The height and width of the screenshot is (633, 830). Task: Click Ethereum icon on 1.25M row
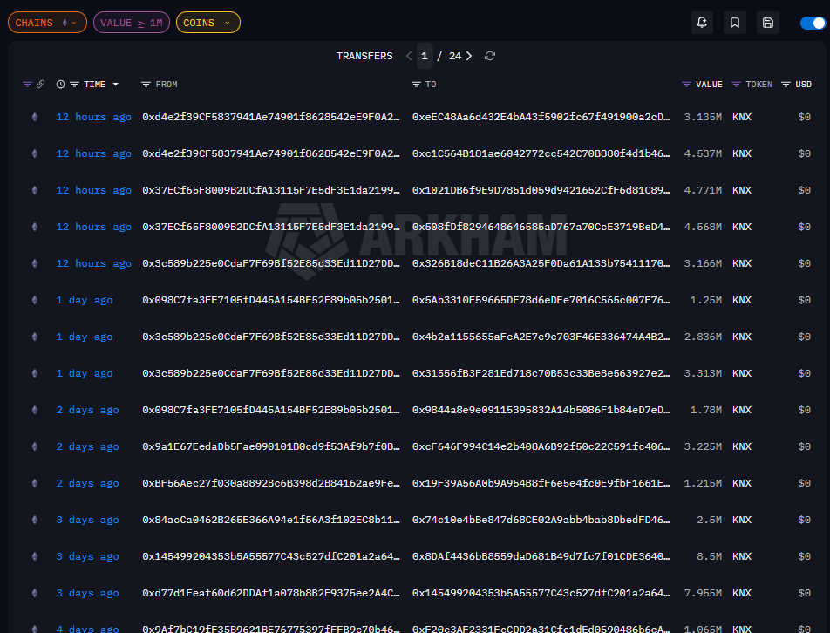click(x=35, y=300)
